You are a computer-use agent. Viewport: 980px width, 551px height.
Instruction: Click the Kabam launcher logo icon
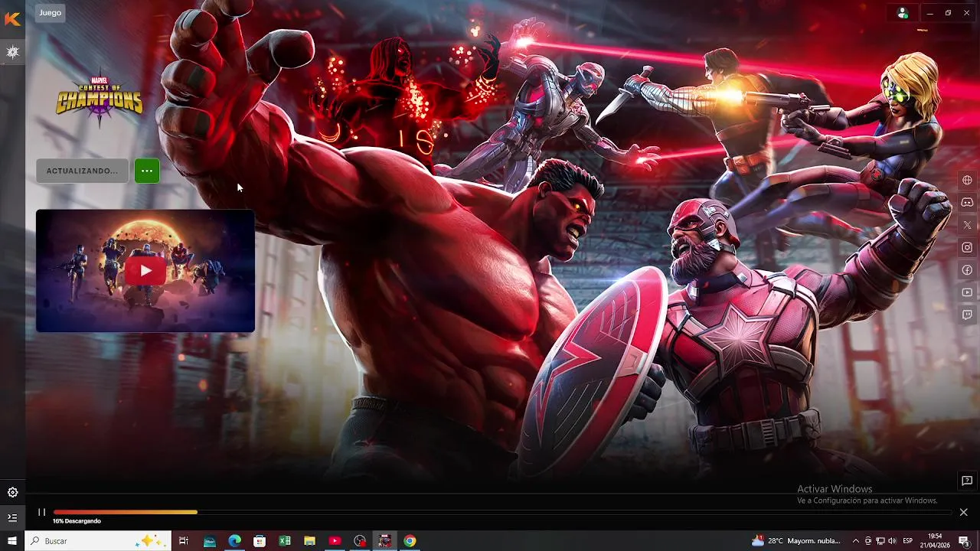tap(12, 19)
